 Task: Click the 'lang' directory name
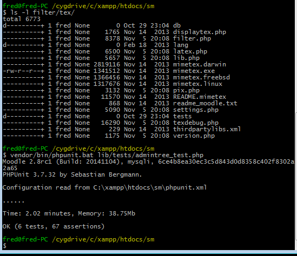[181, 45]
